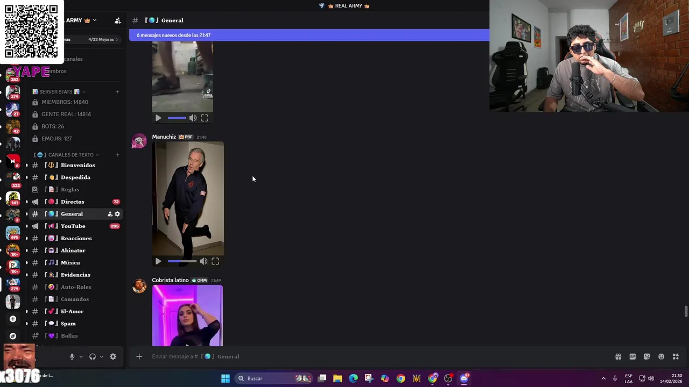Open File Explorer from taskbar
The image size is (689, 387).
tap(338, 378)
